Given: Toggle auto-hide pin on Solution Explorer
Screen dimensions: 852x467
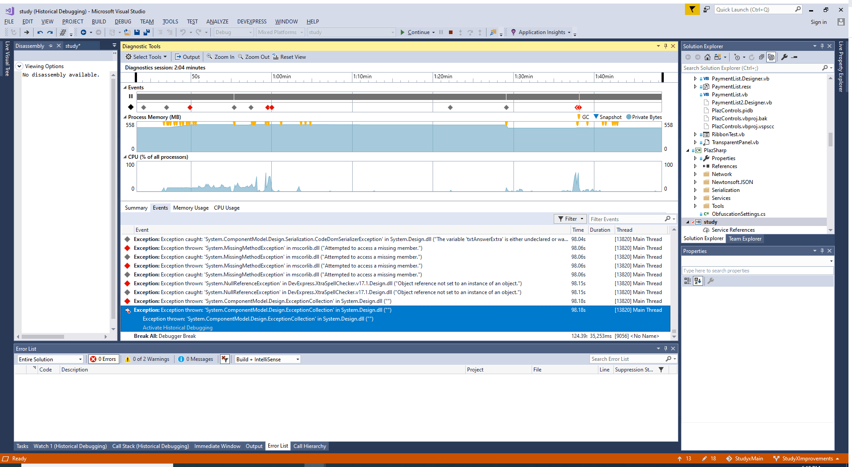Looking at the screenshot, I should (822, 46).
